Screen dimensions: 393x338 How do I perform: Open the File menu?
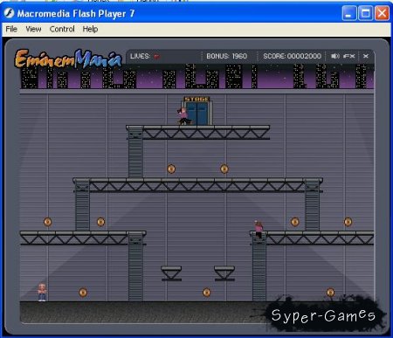click(x=11, y=29)
